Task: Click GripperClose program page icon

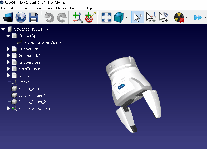Action: 14,62
